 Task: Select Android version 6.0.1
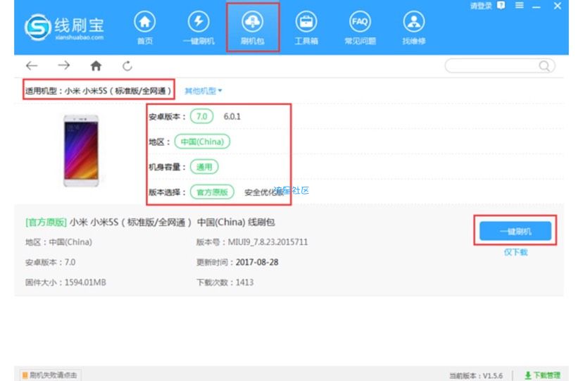(232, 117)
